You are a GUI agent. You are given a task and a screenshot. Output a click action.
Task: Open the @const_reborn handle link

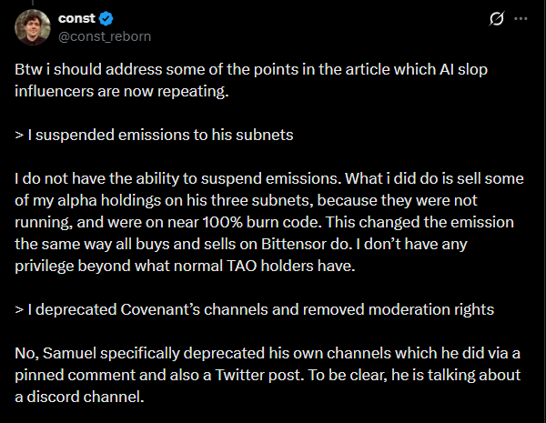point(105,36)
